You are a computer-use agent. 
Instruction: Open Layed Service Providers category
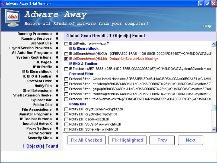(x=30, y=48)
